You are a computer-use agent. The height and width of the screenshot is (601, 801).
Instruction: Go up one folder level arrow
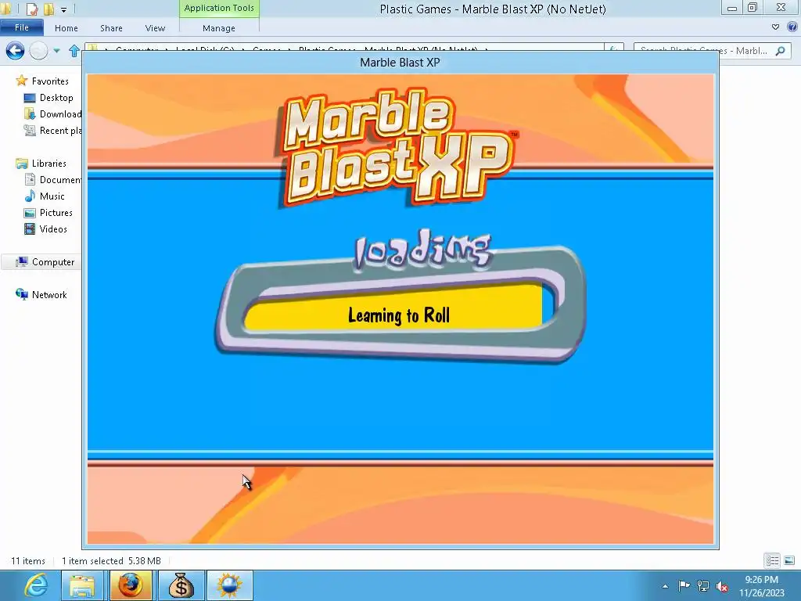coord(74,51)
